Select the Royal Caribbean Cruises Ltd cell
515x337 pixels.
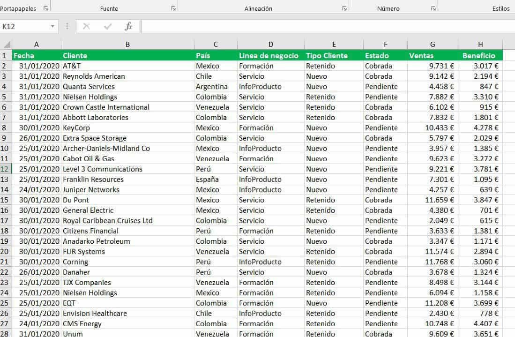pos(128,220)
